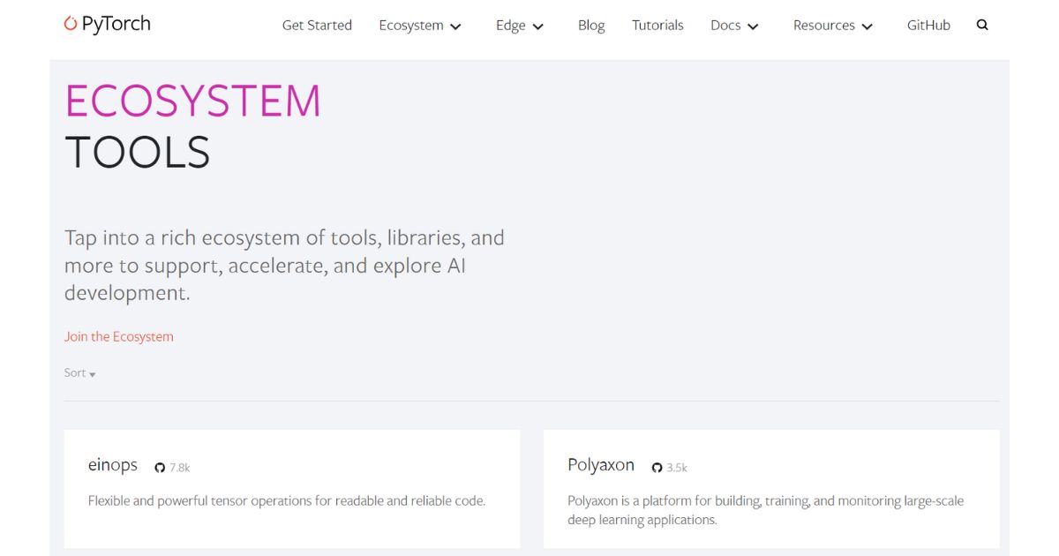Screen dimensions: 1059x556
Task: Open the einops tool card
Action: [291, 490]
